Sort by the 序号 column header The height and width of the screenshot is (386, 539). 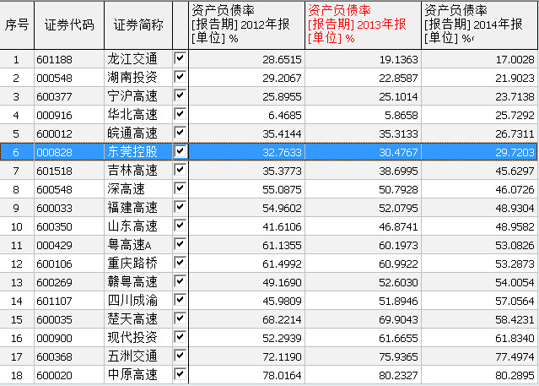point(17,25)
